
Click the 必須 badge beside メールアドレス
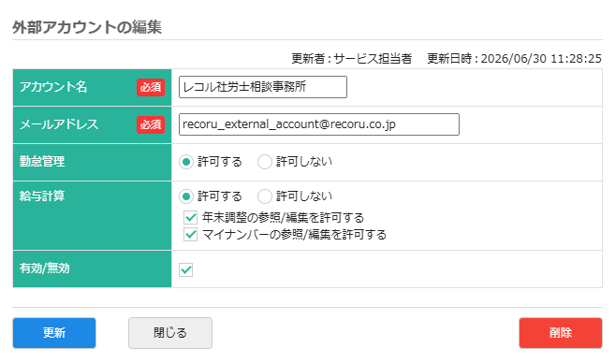[151, 124]
